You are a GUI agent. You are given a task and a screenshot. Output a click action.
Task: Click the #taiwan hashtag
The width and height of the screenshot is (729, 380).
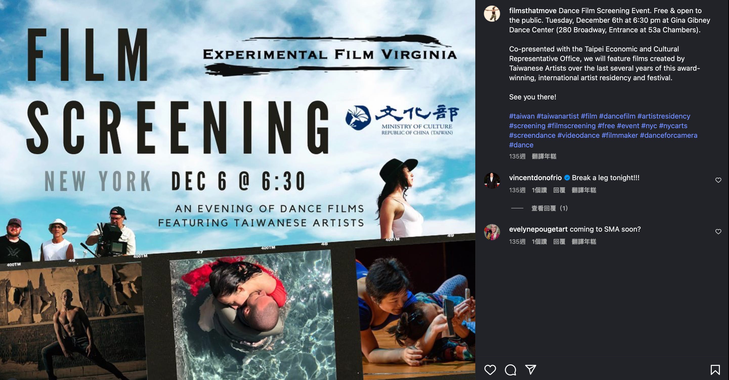click(x=522, y=116)
